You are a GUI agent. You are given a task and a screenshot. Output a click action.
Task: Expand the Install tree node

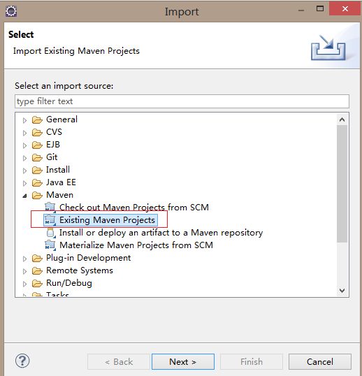[24, 171]
